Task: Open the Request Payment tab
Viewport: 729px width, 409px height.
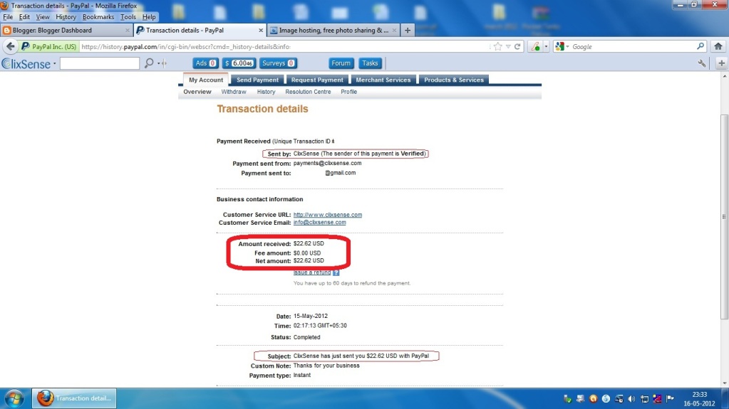Action: coord(317,80)
